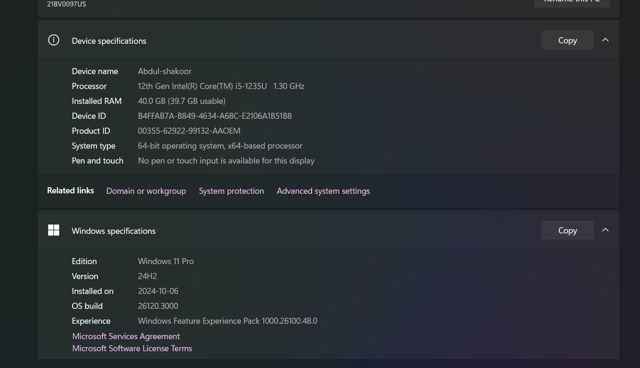Image resolution: width=640 pixels, height=368 pixels.
Task: Click the Windows logo beside Windows specifications
Action: (54, 230)
